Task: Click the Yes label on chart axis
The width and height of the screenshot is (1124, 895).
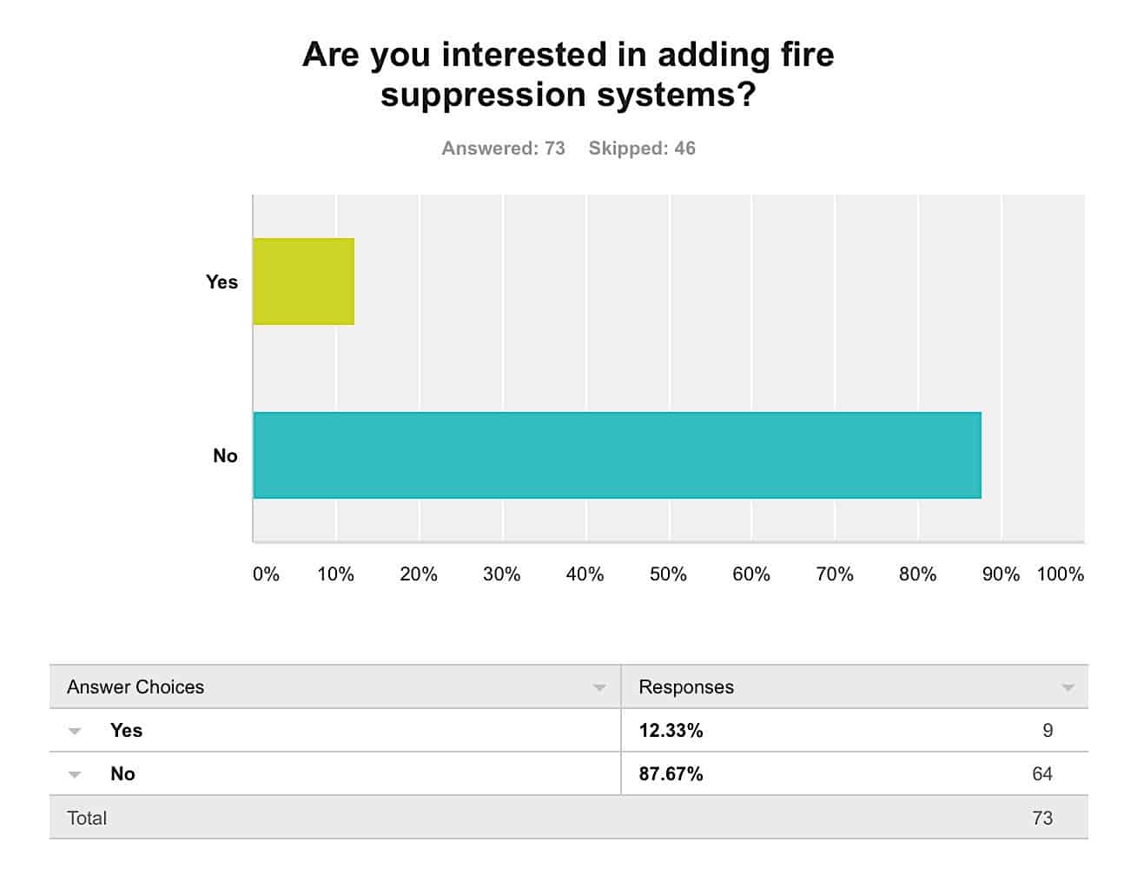Action: (x=221, y=282)
